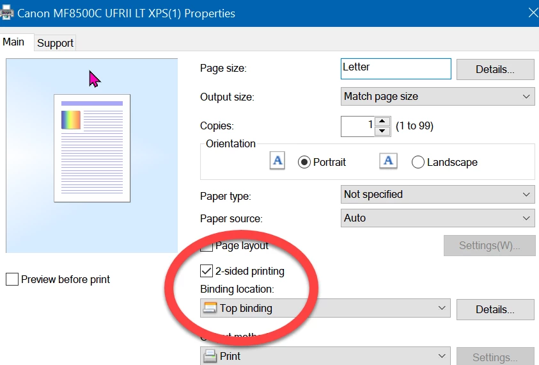
Task: Open the Print output method dropdown
Action: (325, 355)
